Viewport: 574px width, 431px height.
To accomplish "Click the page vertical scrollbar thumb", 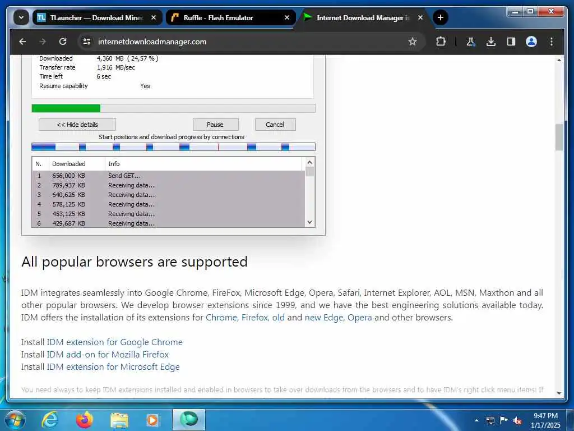I will pyautogui.click(x=559, y=137).
